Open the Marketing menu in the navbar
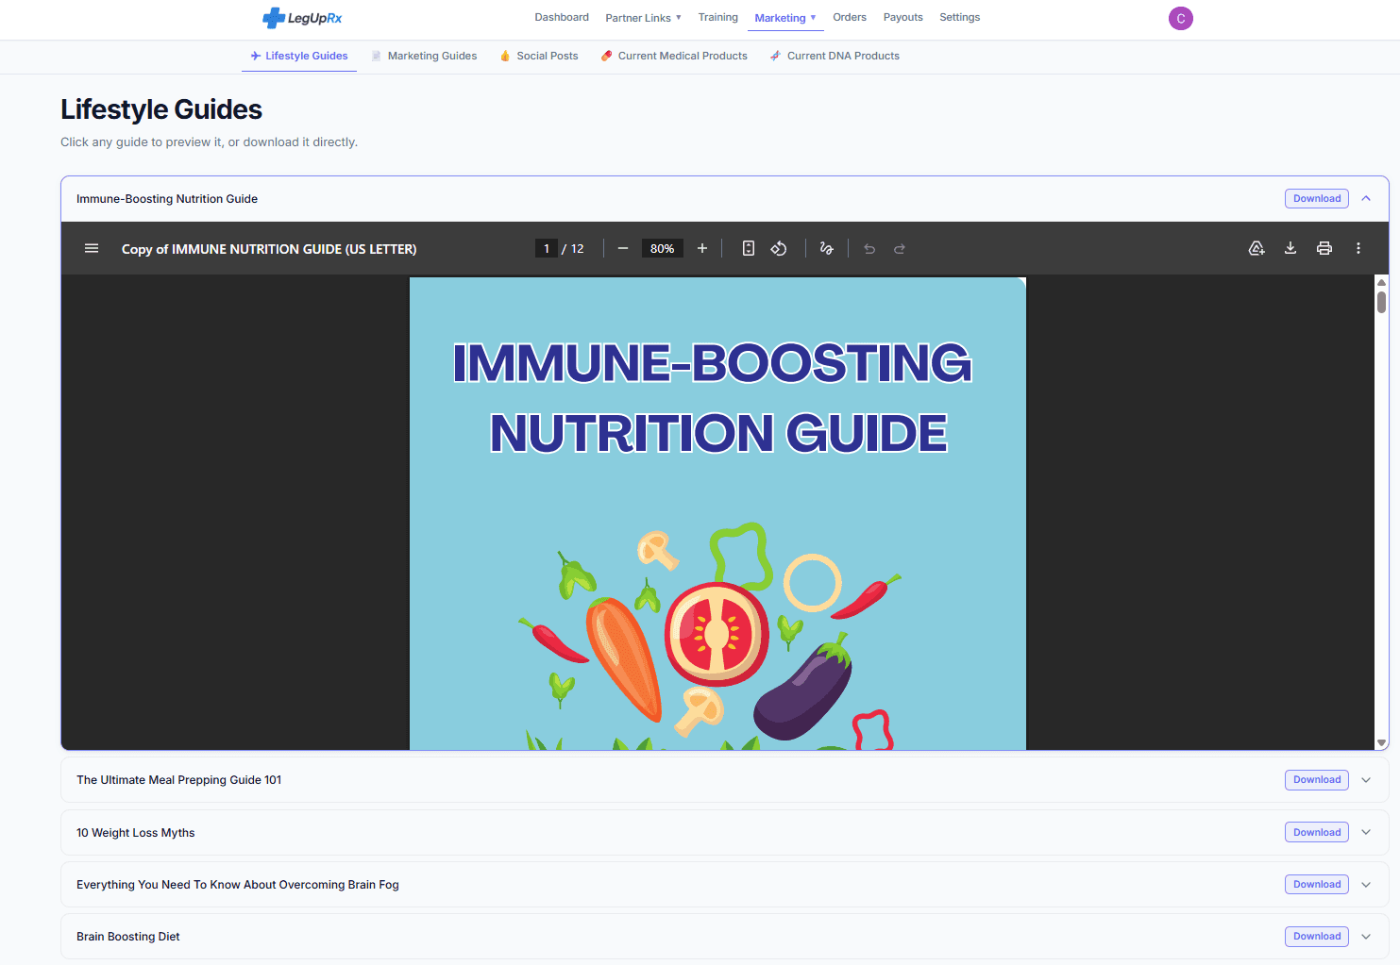Viewport: 1400px width, 965px height. 784,17
